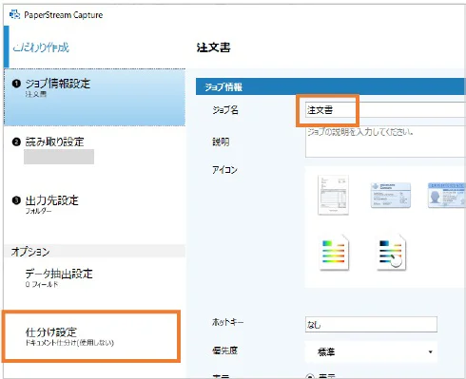Viewport: 466px width, 379px height.
Task: Click the PaperStream Capture app logo
Action: click(14, 14)
